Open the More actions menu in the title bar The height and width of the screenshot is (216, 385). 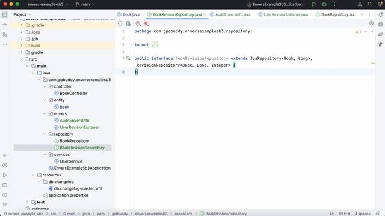tap(334, 4)
